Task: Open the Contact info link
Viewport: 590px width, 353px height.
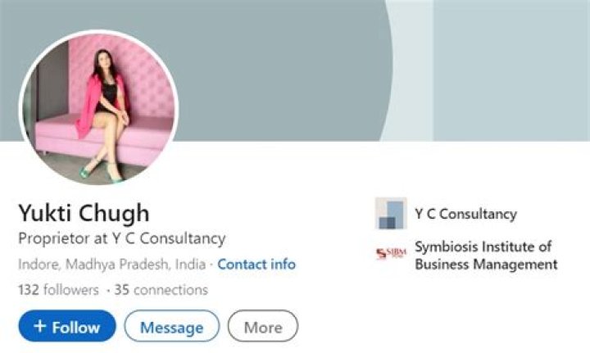Action: click(x=256, y=265)
